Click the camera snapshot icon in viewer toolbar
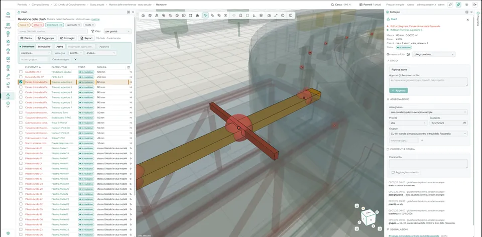 tap(269, 16)
